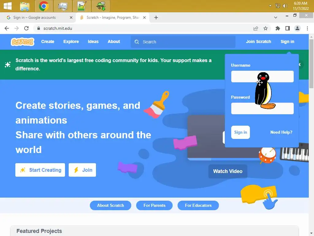Screen dimensions: 314x236
Task: Open the clock showing 6:20 AM
Action: pyautogui.click(x=301, y=6)
